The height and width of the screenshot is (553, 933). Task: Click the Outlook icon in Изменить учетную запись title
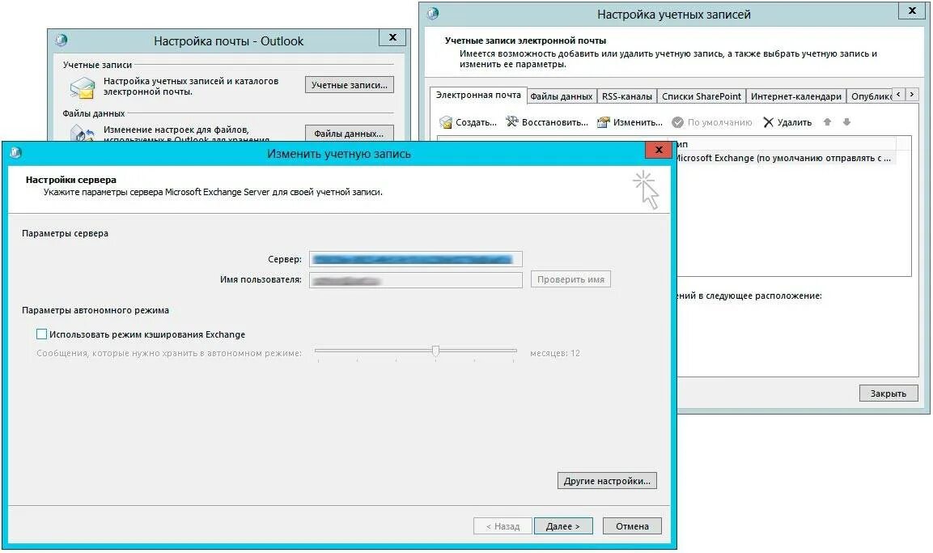(15, 153)
